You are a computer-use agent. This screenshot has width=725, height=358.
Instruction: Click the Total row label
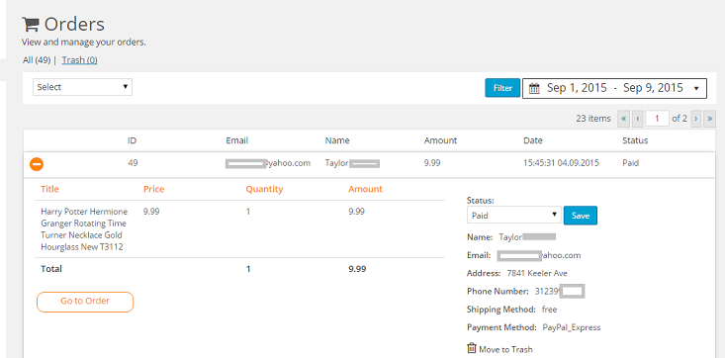(51, 269)
